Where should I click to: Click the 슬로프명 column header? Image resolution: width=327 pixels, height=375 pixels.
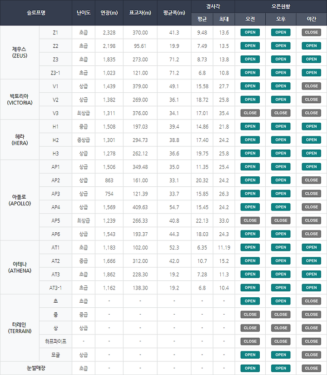pyautogui.click(x=36, y=13)
